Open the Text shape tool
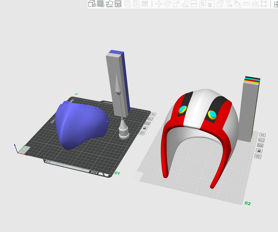This screenshot has height=232, width=278. click(229, 4)
